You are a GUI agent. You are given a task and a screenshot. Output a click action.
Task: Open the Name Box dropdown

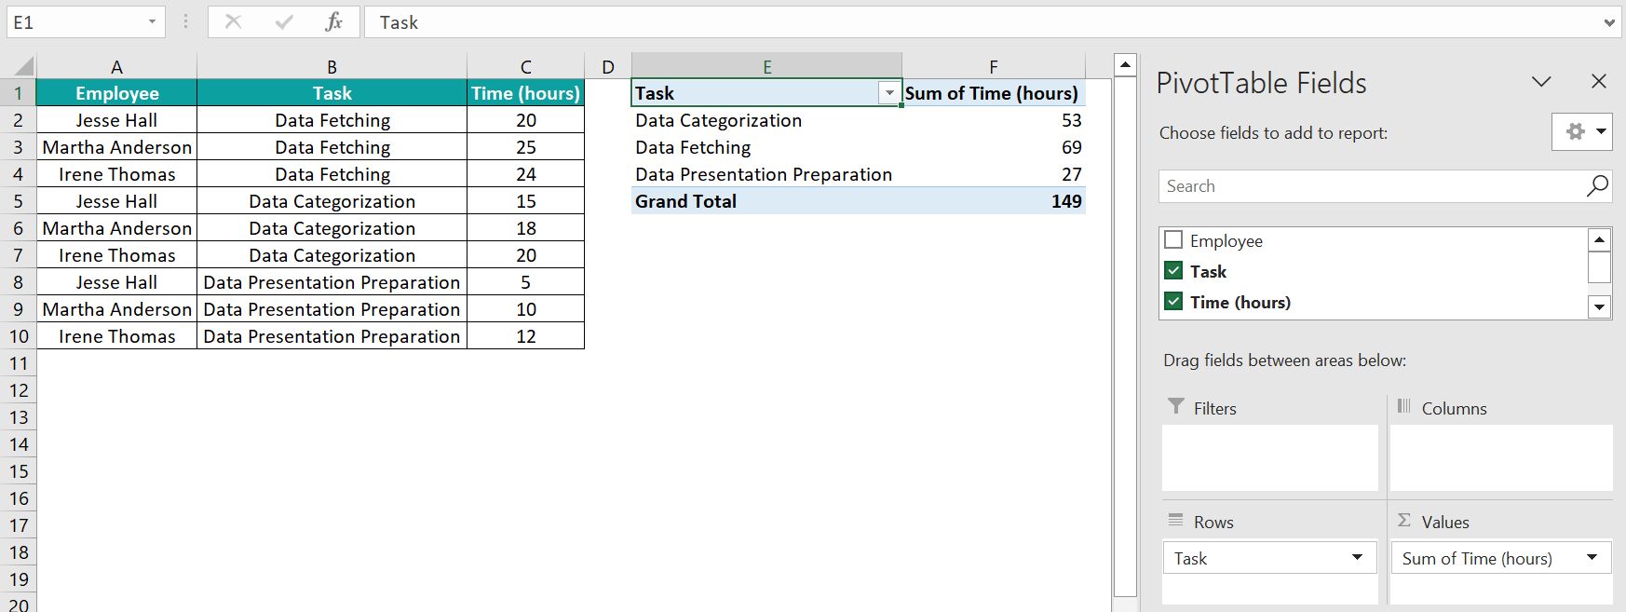152,22
